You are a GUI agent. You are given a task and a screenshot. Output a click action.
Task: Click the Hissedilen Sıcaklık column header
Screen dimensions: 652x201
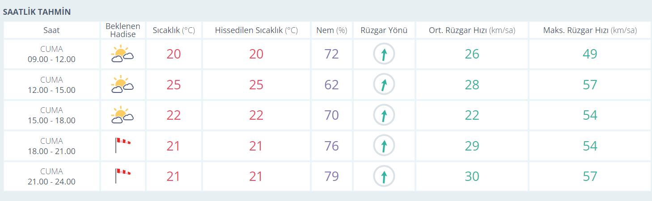click(x=256, y=30)
